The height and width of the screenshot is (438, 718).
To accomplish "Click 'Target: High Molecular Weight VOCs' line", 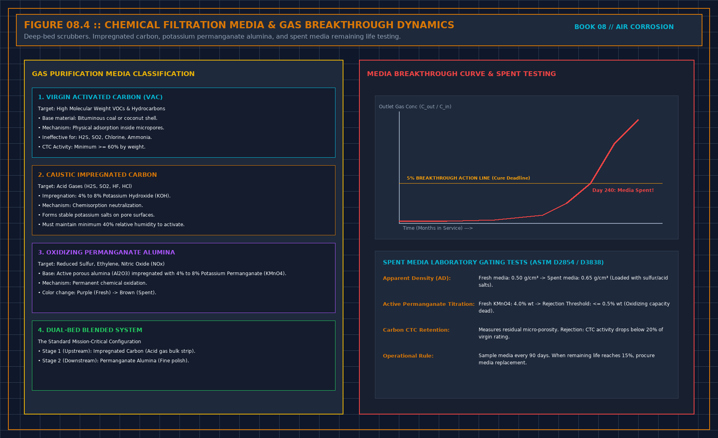I will pyautogui.click(x=101, y=109).
